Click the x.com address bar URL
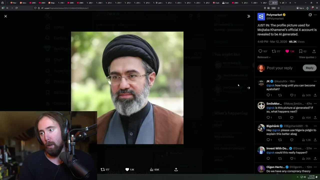This screenshot has width=320, height=180. click(x=66, y=8)
